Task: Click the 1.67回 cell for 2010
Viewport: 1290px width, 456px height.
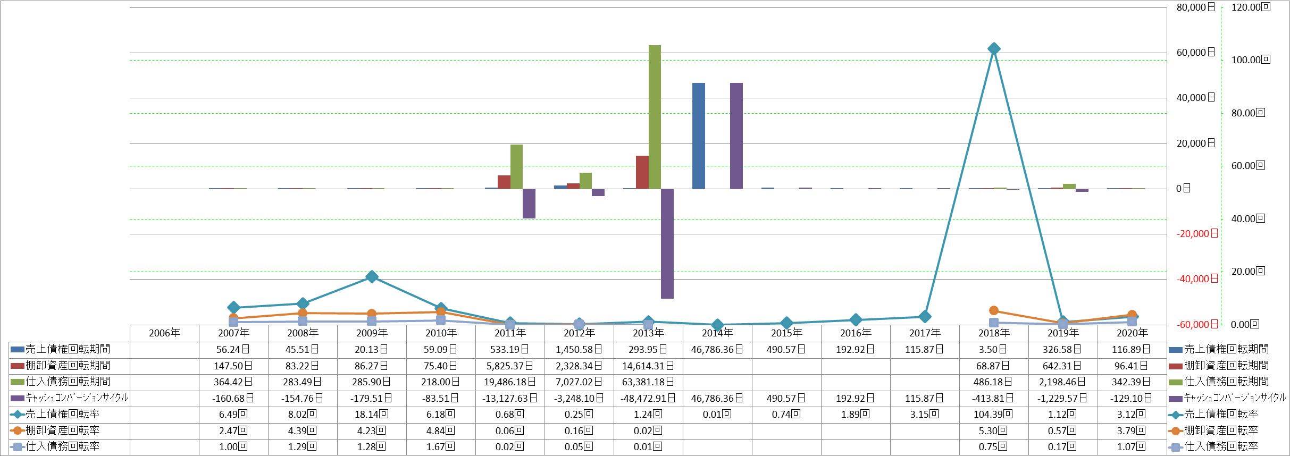Action: pos(441,446)
